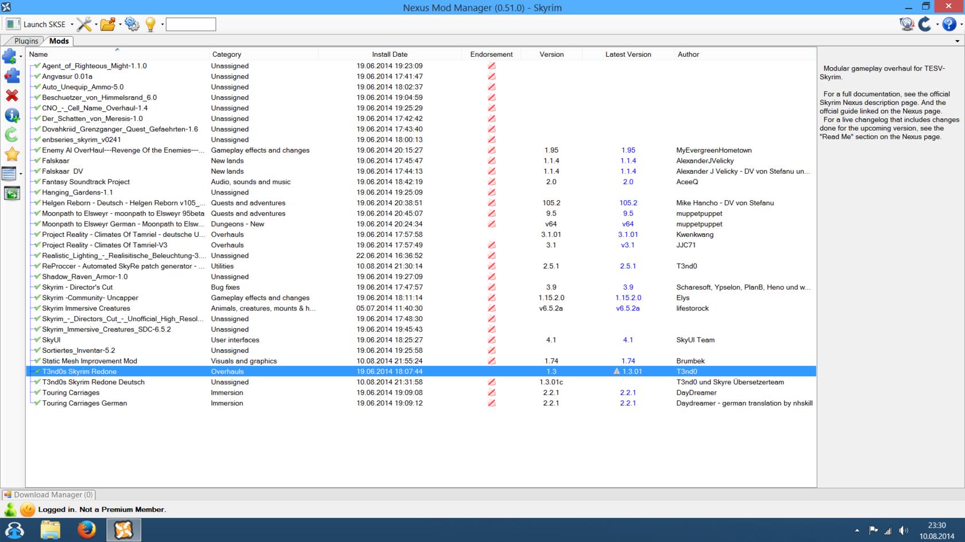Open the dropdown arrow next to the folder icon

pyautogui.click(x=119, y=25)
